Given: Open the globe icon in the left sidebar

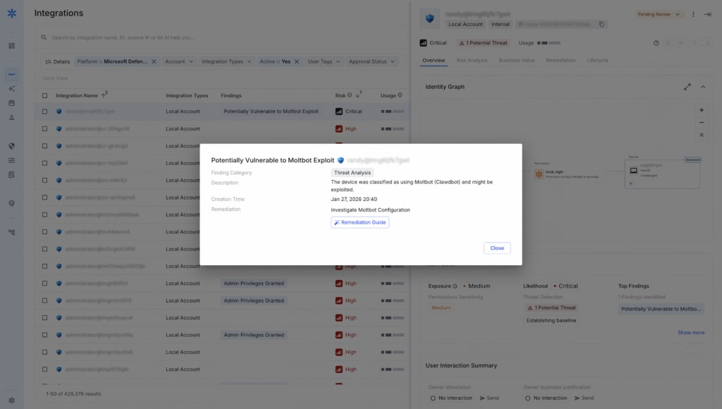Looking at the screenshot, I should pyautogui.click(x=11, y=146).
